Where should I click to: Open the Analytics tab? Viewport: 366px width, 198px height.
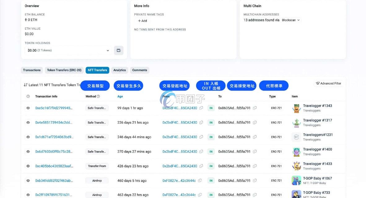(x=120, y=70)
